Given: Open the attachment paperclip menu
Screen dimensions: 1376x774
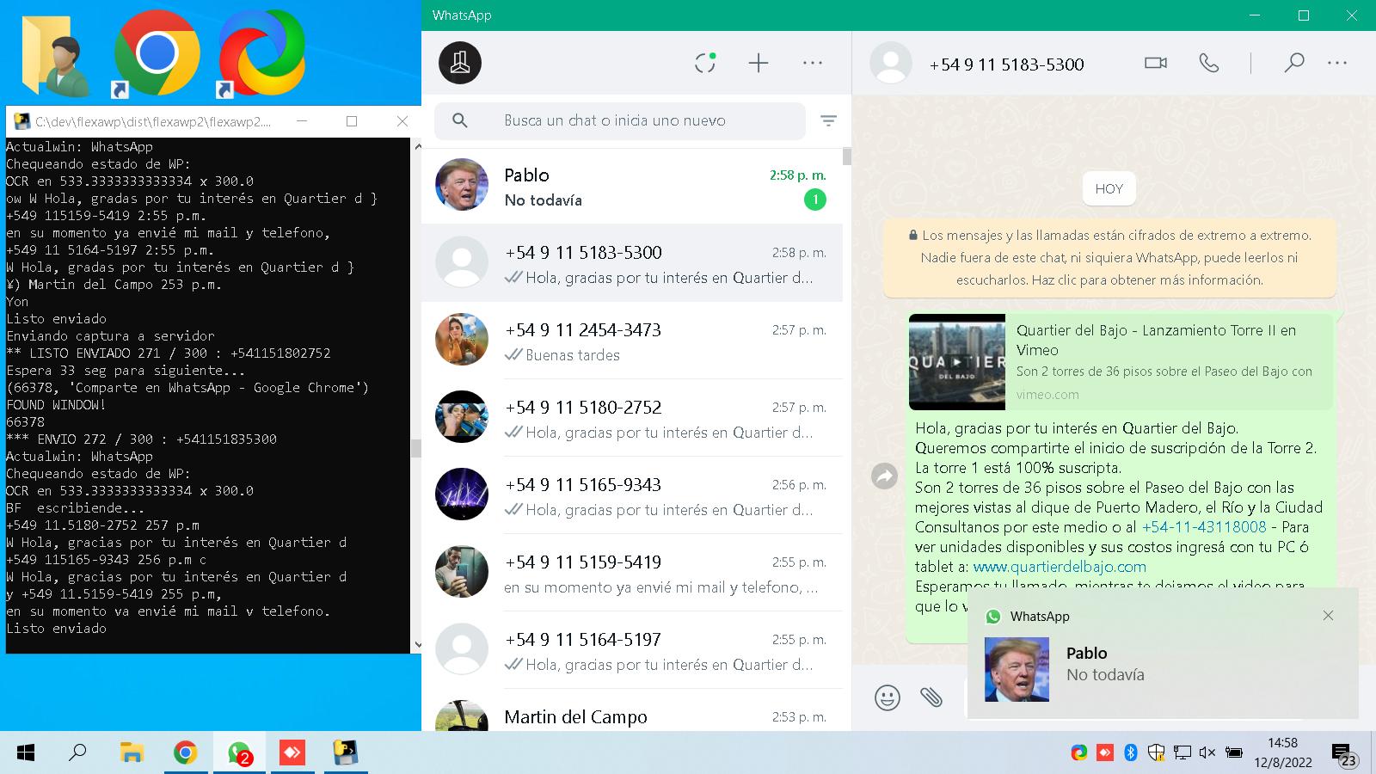Looking at the screenshot, I should (x=931, y=697).
